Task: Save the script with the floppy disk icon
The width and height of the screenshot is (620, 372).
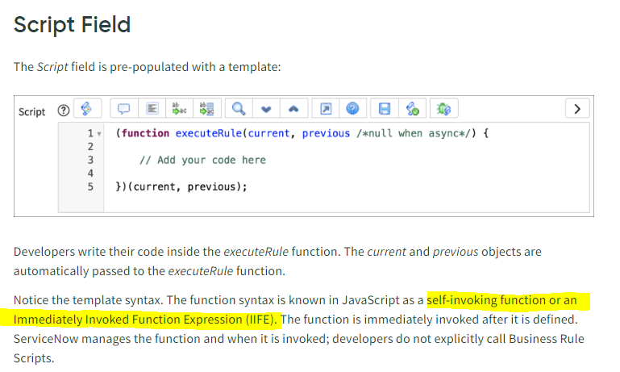Action: [386, 109]
